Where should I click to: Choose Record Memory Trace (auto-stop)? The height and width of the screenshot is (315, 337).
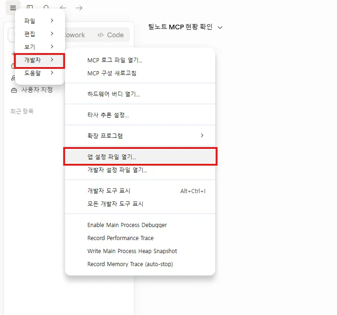click(140, 264)
